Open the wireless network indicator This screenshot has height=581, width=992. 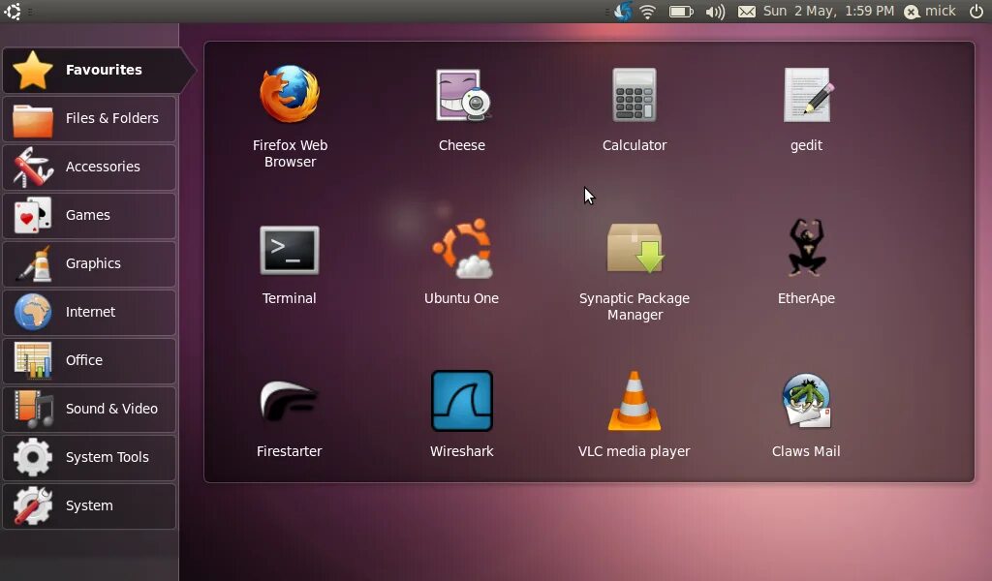(x=648, y=12)
